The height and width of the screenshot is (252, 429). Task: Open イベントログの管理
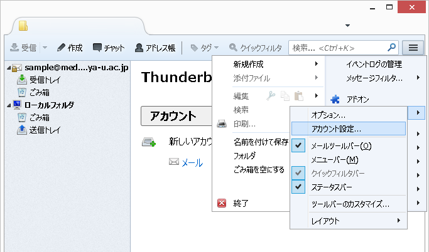374,64
